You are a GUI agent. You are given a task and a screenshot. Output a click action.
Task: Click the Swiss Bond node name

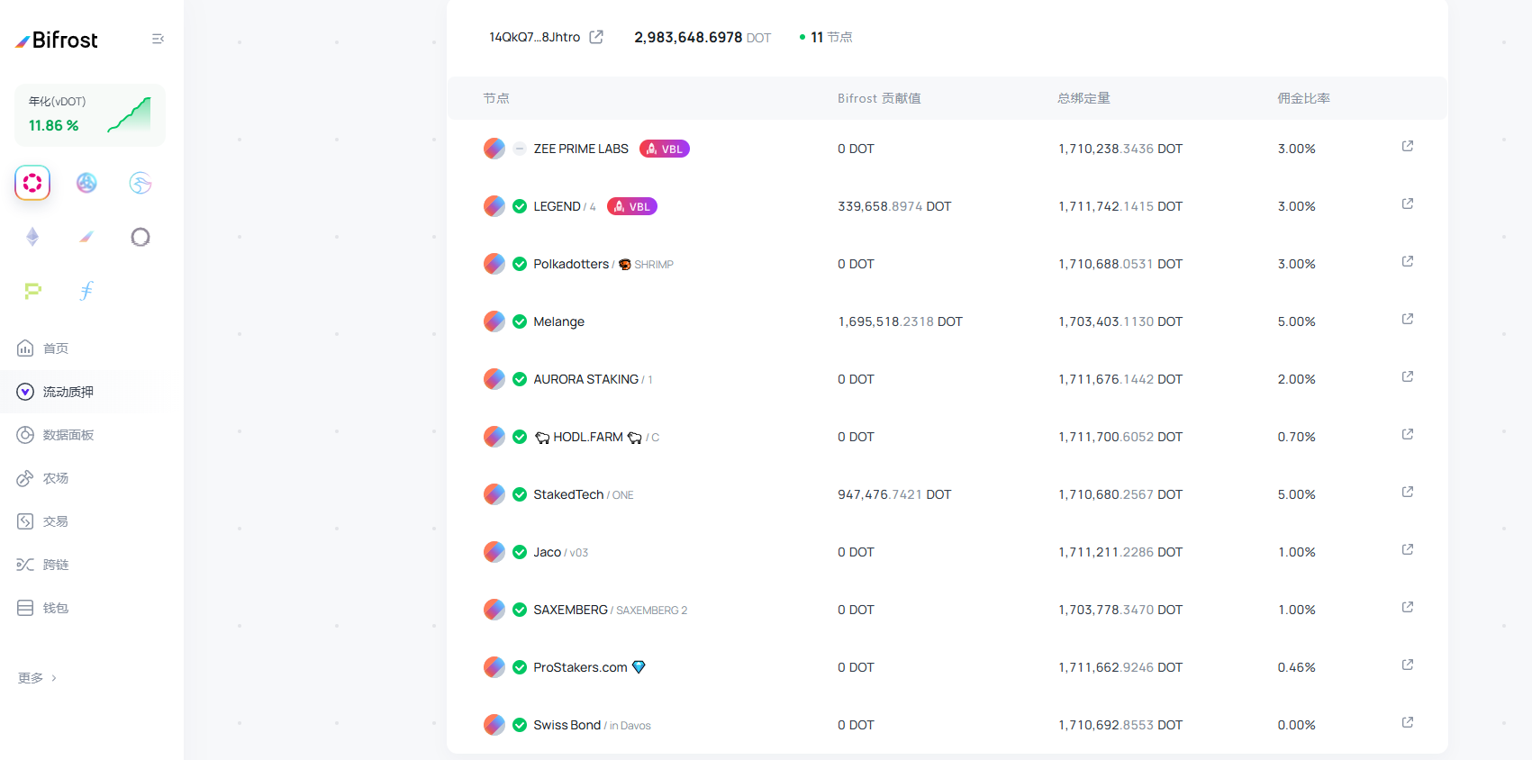click(x=567, y=725)
